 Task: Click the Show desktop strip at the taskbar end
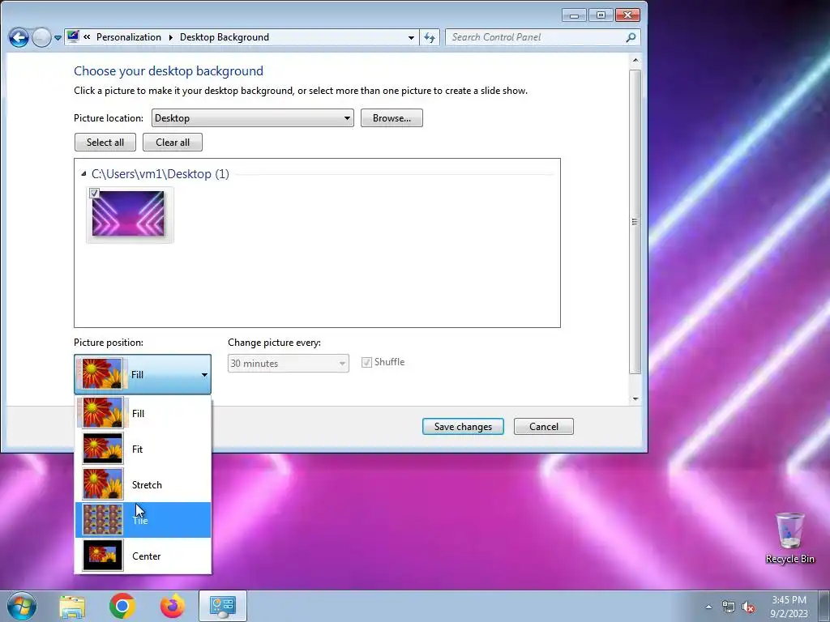coord(824,606)
